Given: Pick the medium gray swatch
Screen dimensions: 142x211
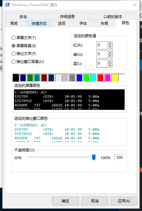Looking at the screenshot, I should [72, 78].
